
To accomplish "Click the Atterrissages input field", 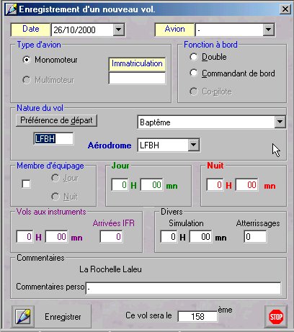I will [255, 237].
